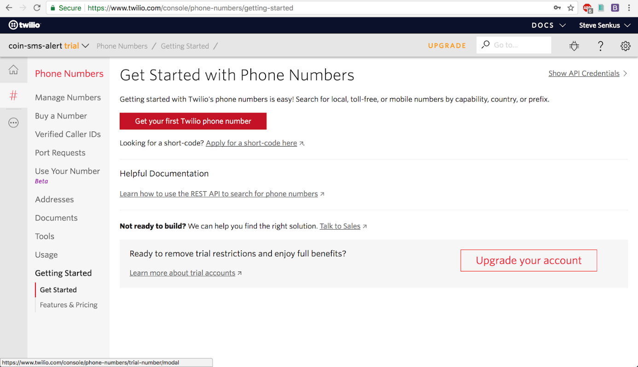This screenshot has height=367, width=638.
Task: Follow the Apply for a short-code link
Action: tap(251, 143)
